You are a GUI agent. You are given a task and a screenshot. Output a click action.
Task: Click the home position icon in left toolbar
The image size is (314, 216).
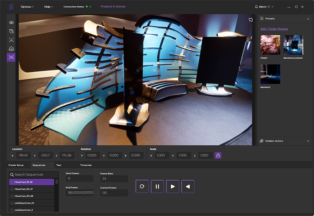tap(11, 49)
